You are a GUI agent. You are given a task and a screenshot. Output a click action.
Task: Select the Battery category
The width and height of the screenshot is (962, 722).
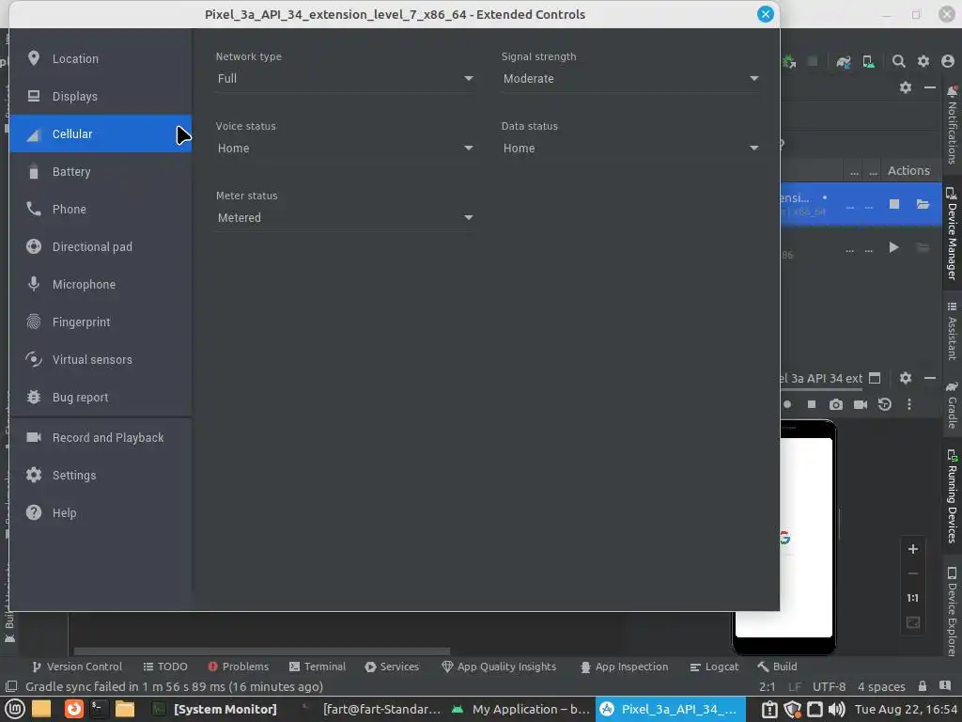(x=101, y=171)
